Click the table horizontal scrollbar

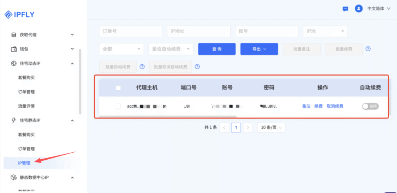[x=167, y=117]
